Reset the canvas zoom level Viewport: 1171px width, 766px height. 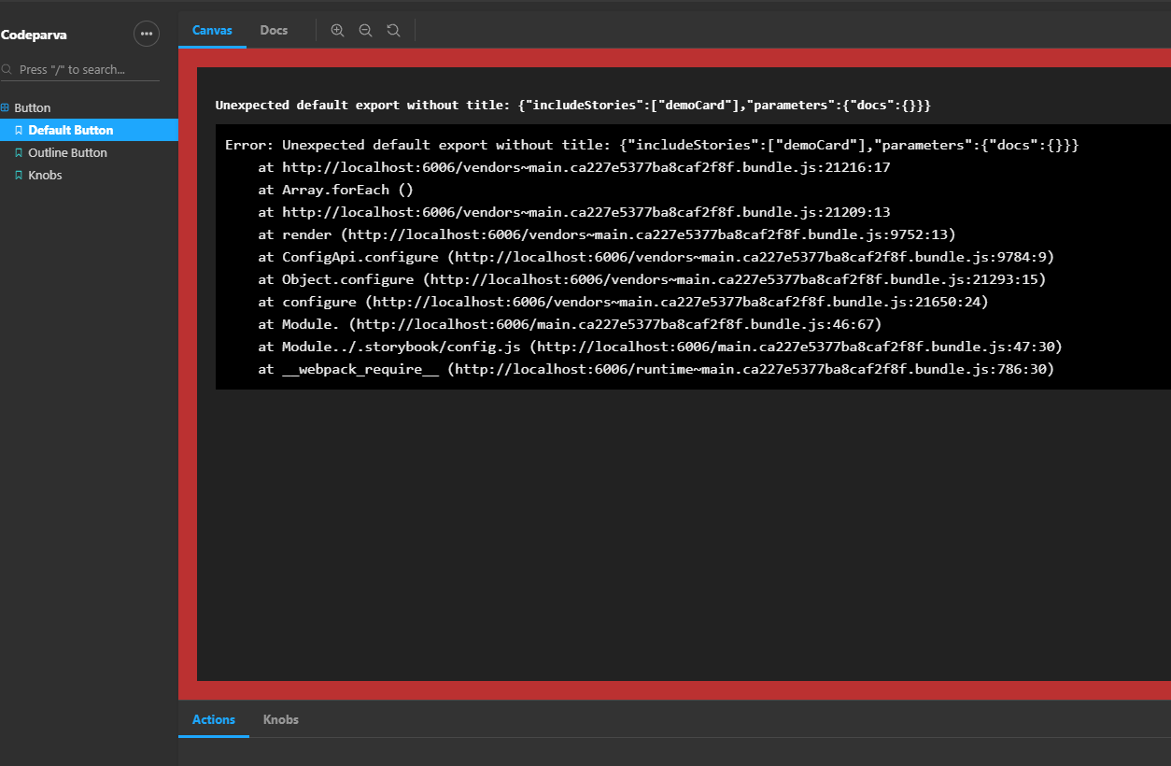(x=393, y=29)
